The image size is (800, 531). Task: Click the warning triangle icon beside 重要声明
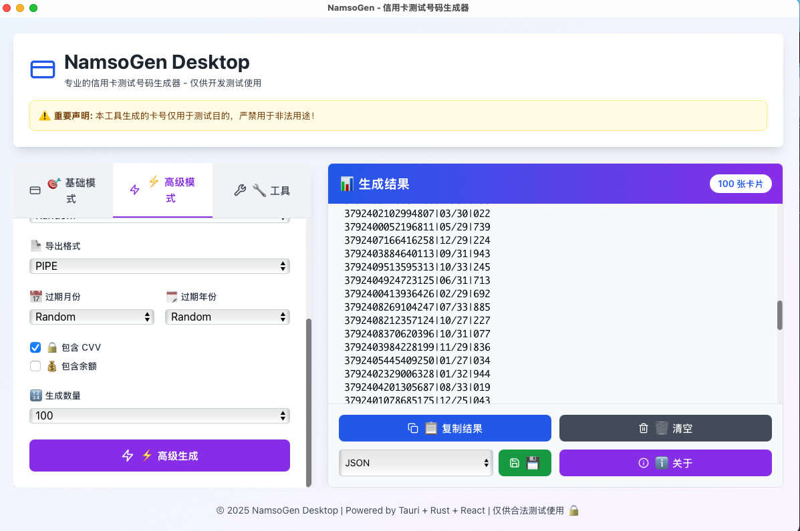pyautogui.click(x=45, y=116)
